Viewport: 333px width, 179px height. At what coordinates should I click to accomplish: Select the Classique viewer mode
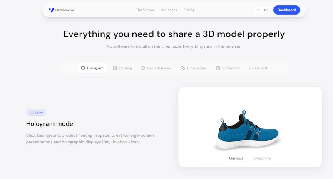tap(236, 158)
